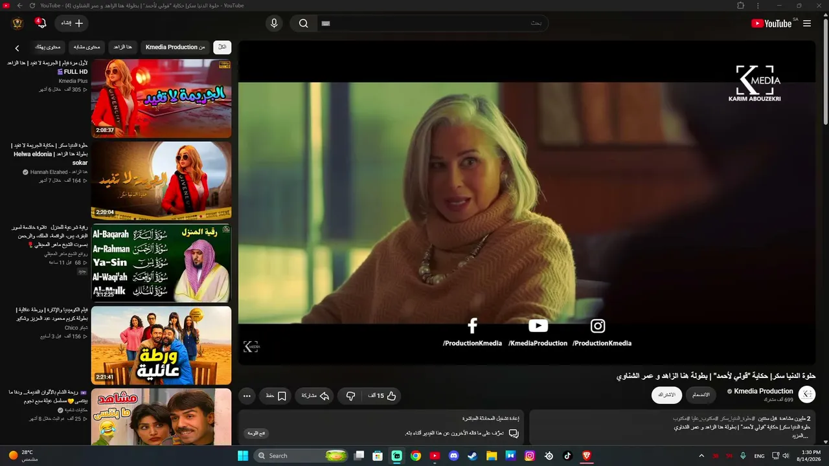Open the live chat panel button (فتح اللوحة)
This screenshot has height=466, width=829.
pyautogui.click(x=256, y=433)
